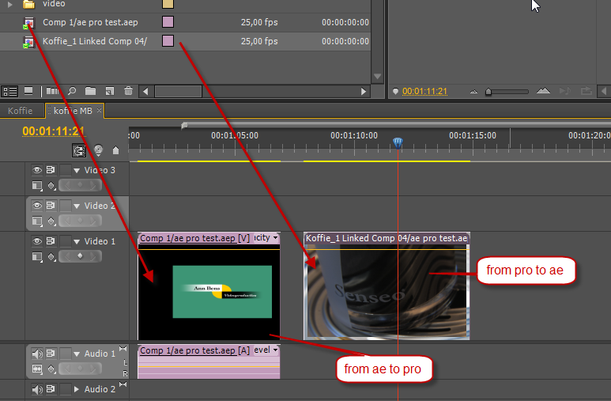Click Set Unnumbered Marker icon
The width and height of the screenshot is (611, 401).
(x=115, y=150)
